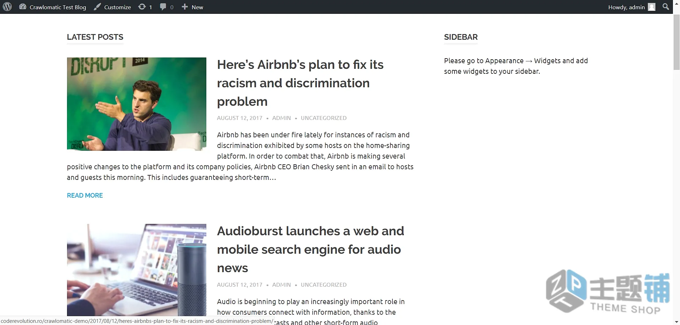Click the plus icon beside New
Image resolution: width=680 pixels, height=325 pixels.
pyautogui.click(x=185, y=7)
